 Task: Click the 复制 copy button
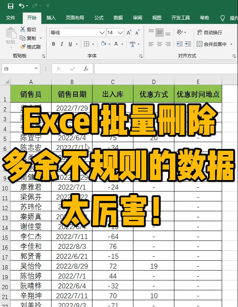tap(28, 38)
